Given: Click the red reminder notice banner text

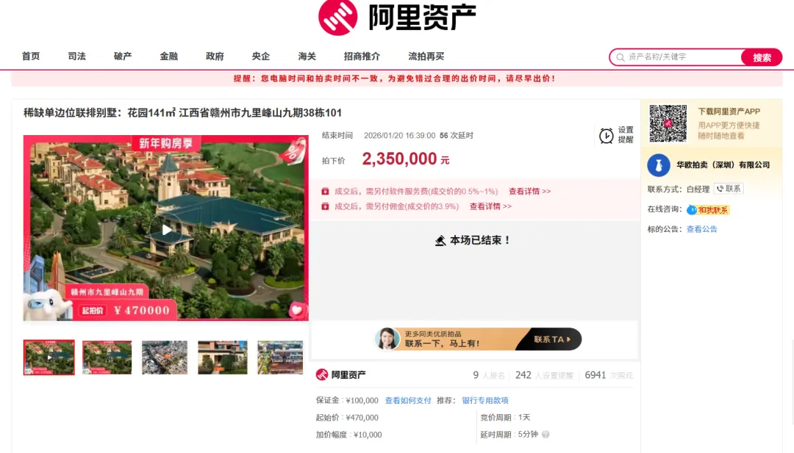Looking at the screenshot, I should 395,79.
